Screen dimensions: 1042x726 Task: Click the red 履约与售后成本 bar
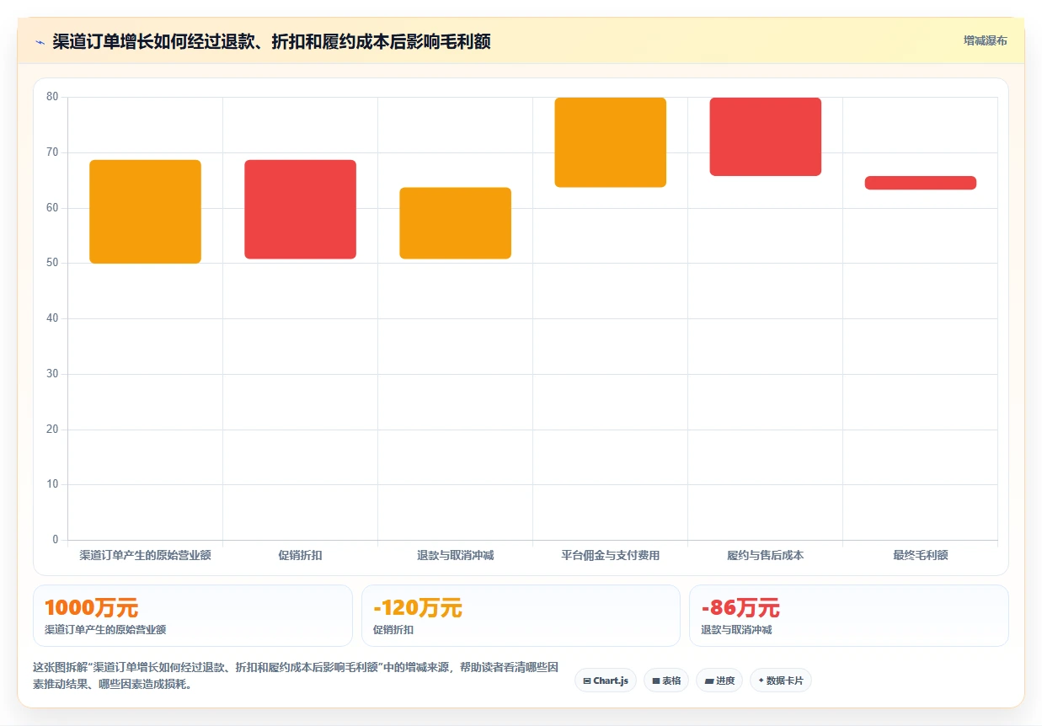coord(766,136)
